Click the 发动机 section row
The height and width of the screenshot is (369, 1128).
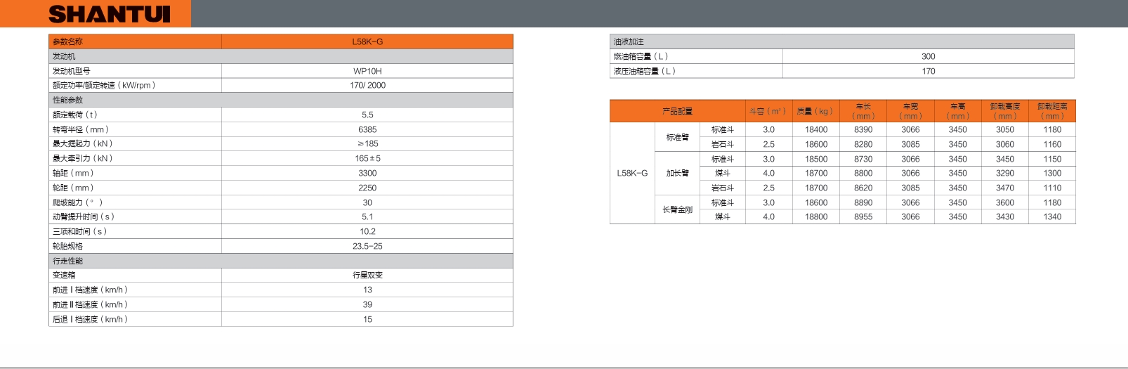click(281, 56)
